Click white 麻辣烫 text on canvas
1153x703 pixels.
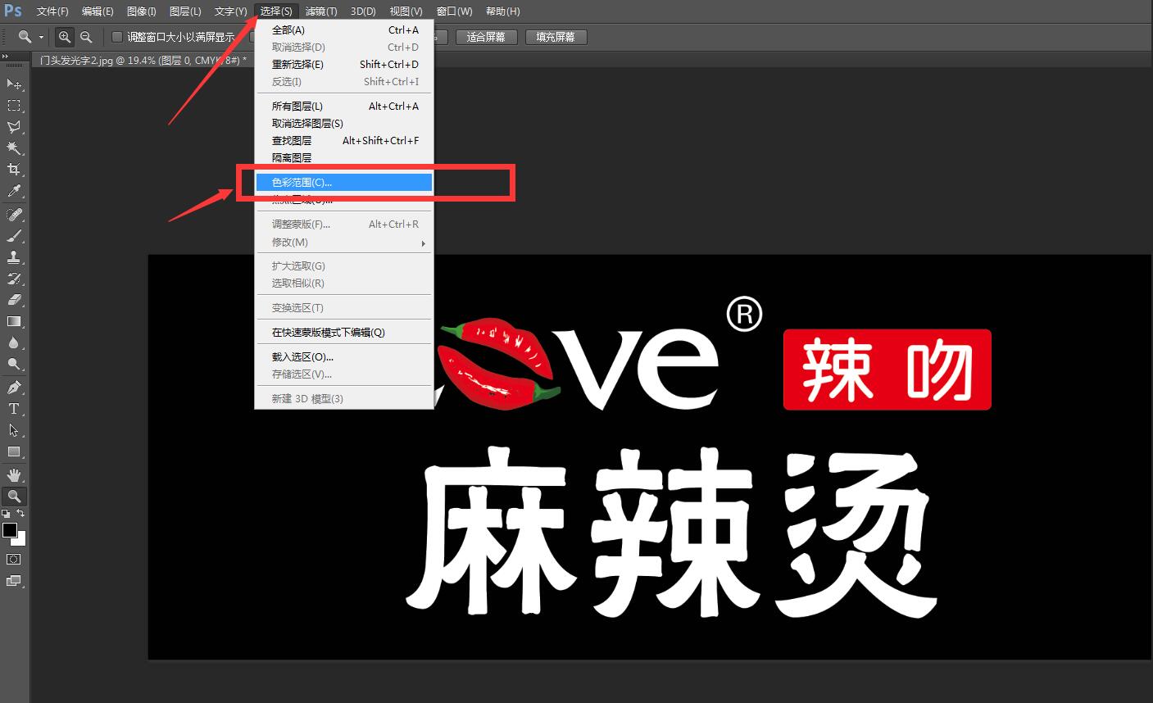click(671, 531)
